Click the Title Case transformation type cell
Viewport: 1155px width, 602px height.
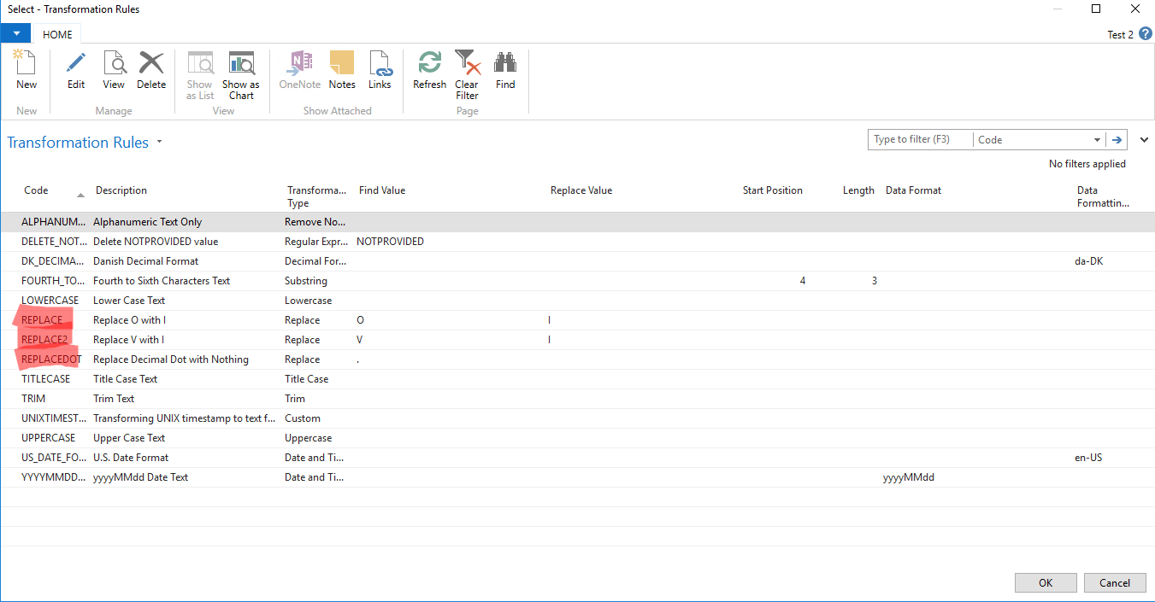click(x=306, y=379)
